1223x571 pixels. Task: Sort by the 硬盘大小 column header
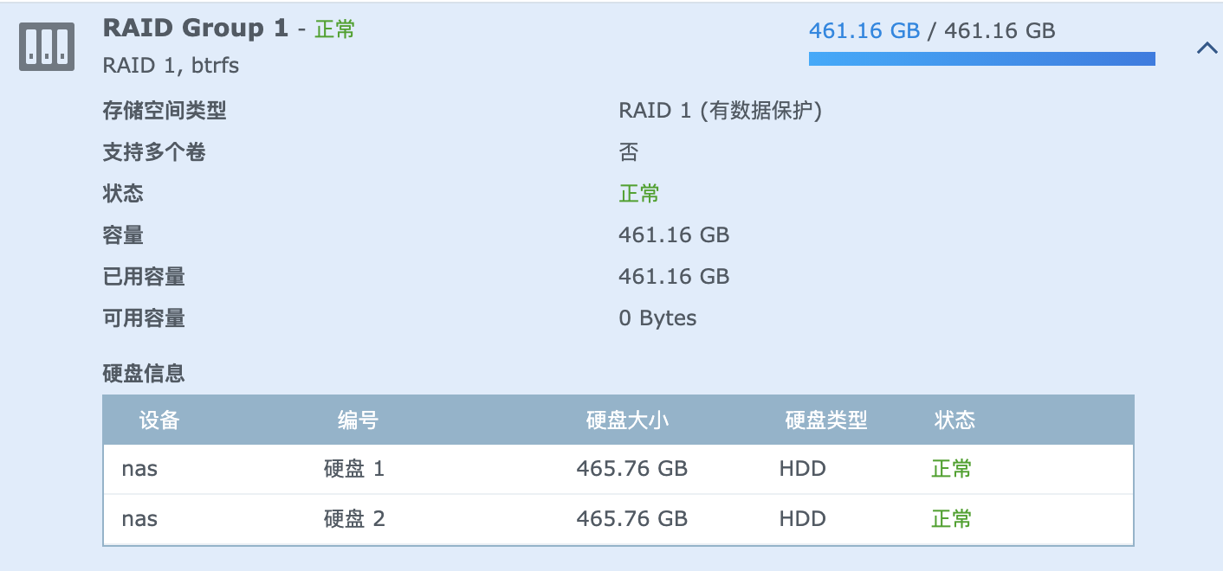coord(627,420)
